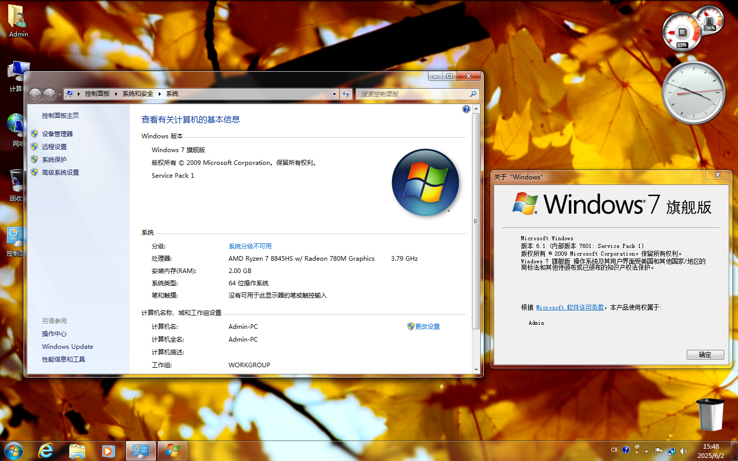The image size is (738, 461).
Task: Click the CH language indicator in the tray
Action: [x=614, y=450]
